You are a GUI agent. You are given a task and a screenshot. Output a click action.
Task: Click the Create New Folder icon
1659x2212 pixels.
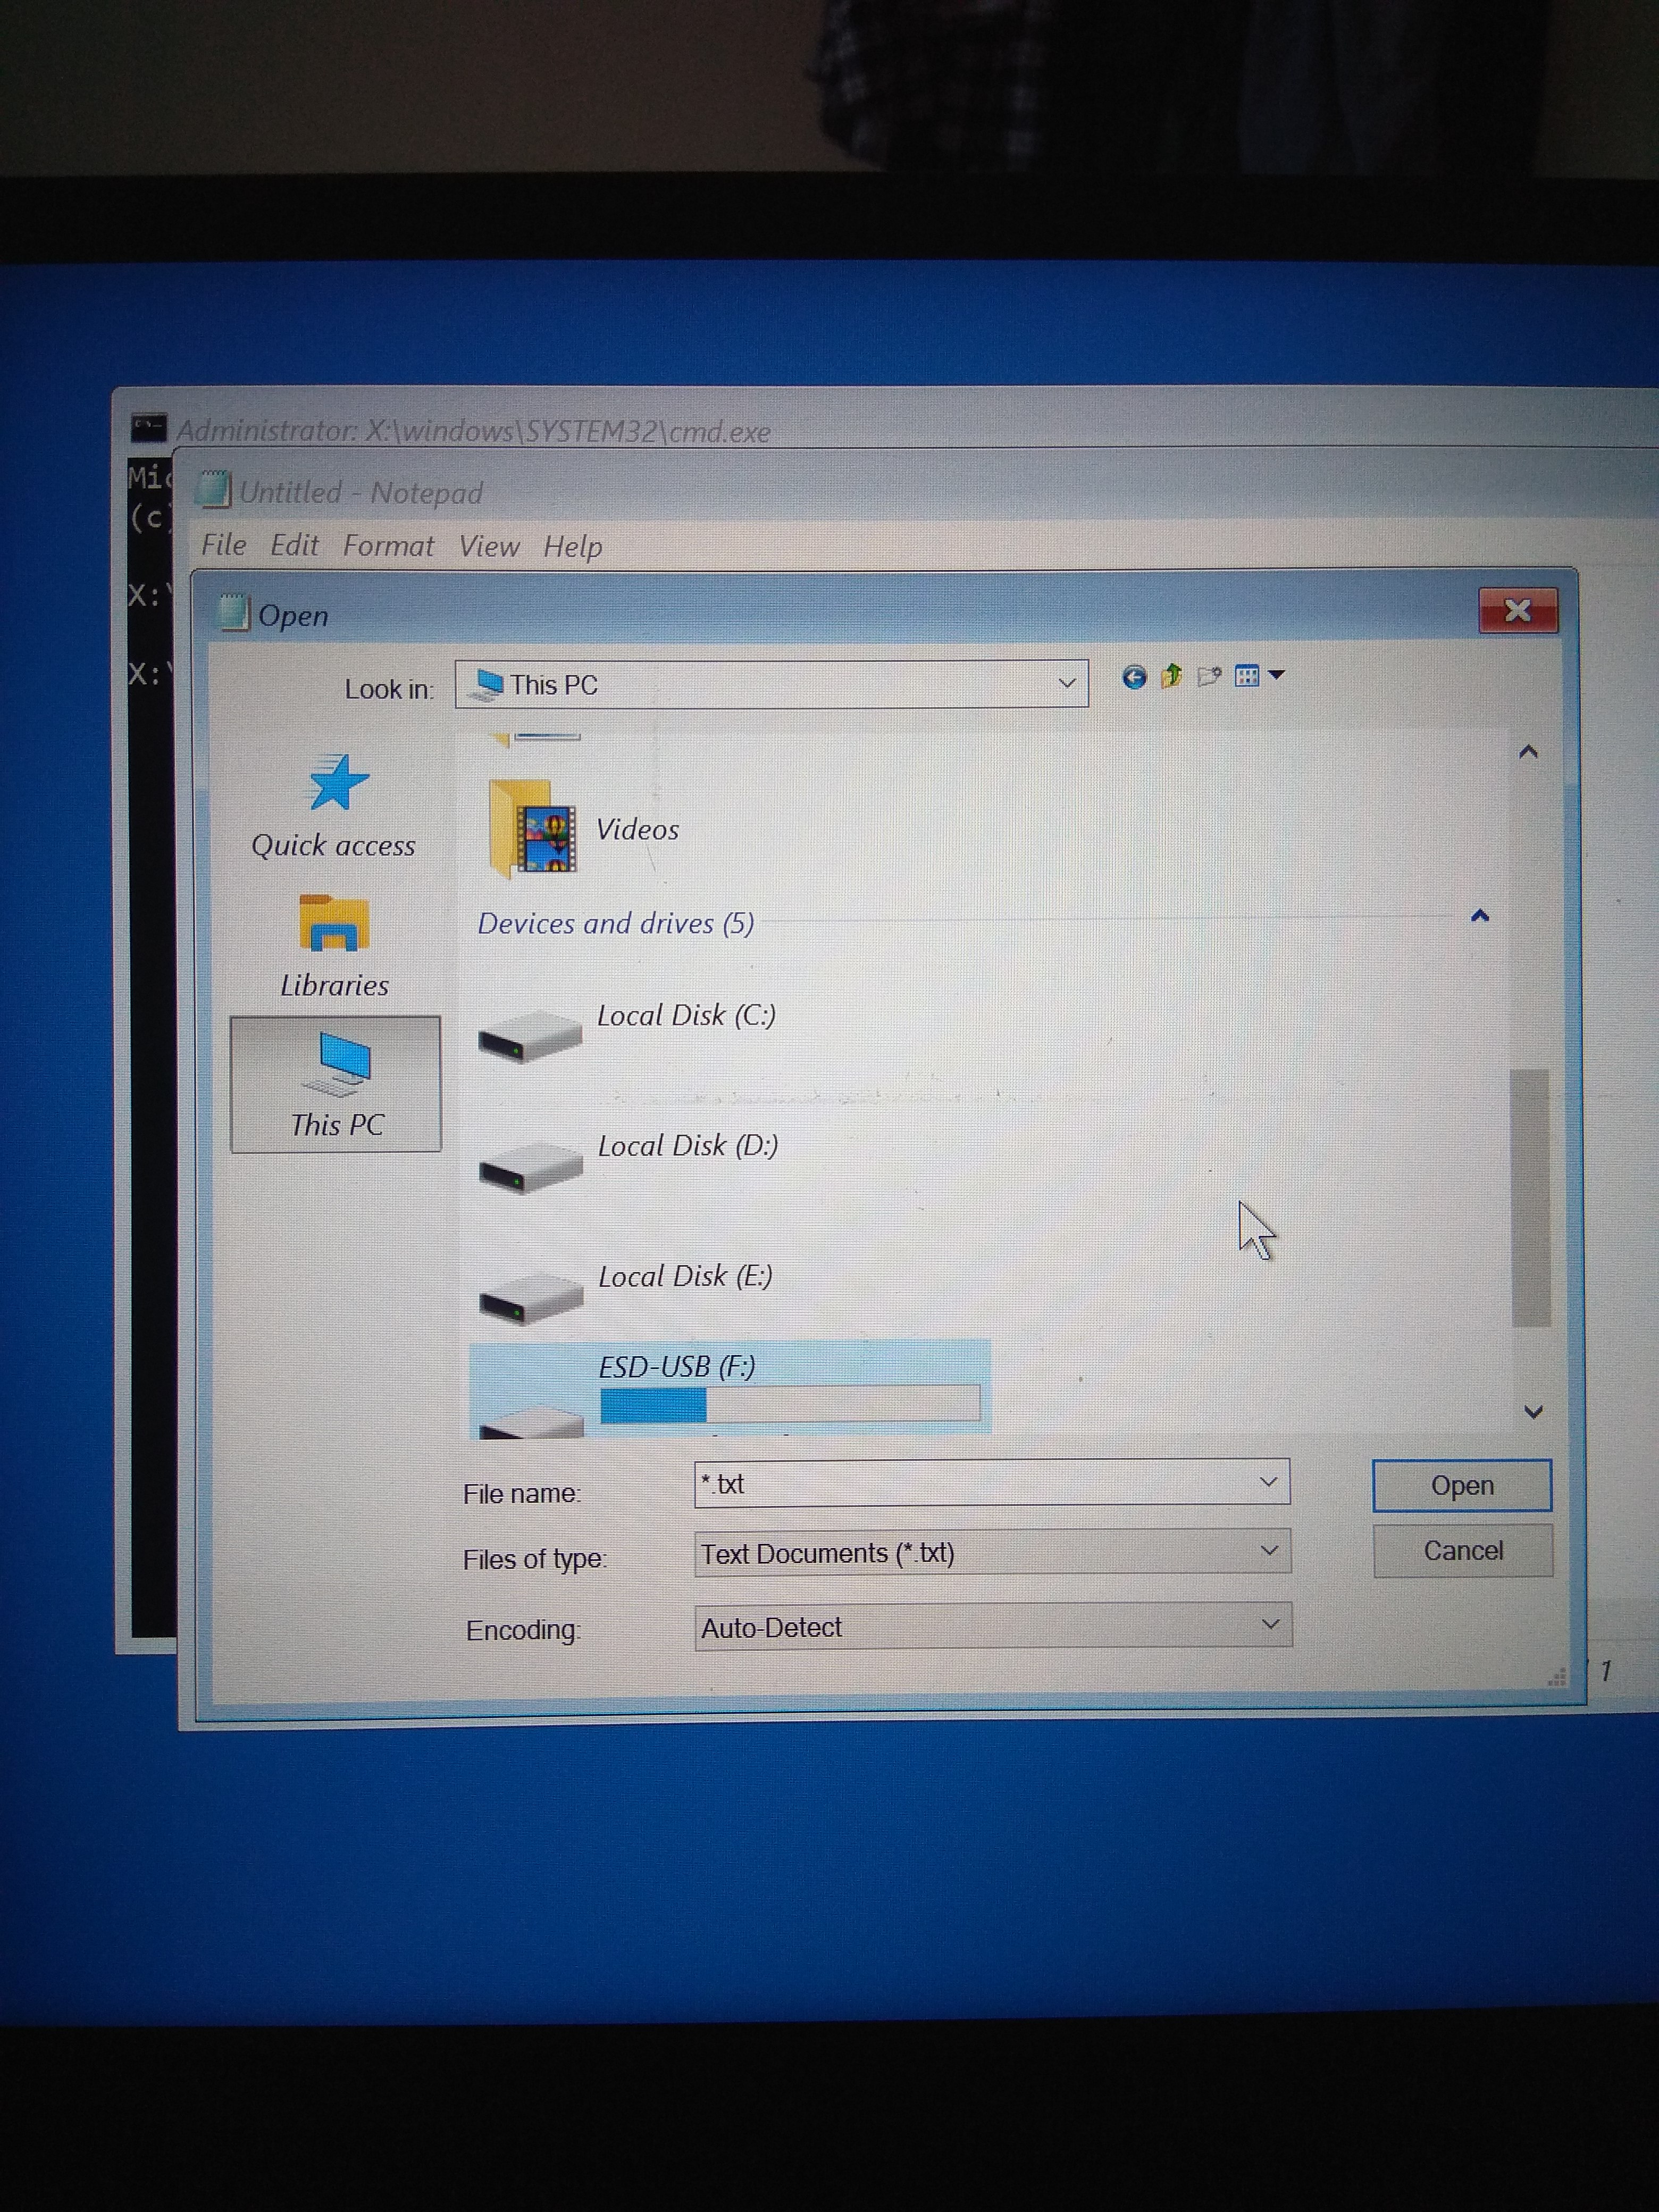click(x=1209, y=677)
